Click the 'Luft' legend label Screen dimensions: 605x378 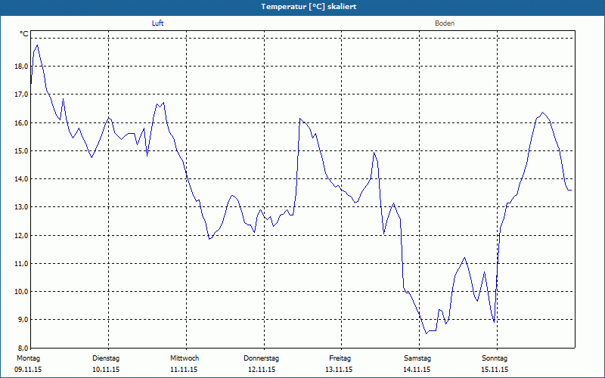pos(157,23)
